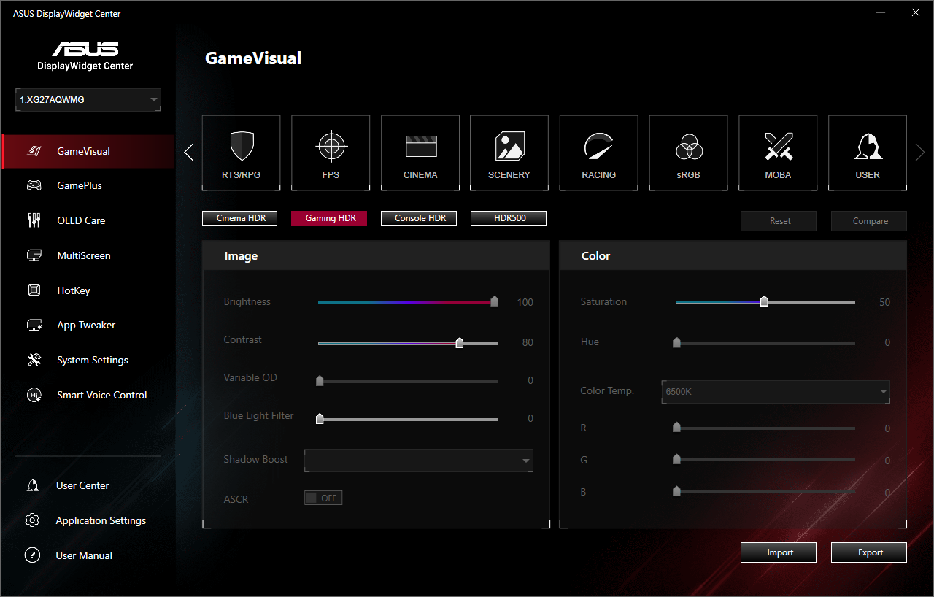Select the FPS crosshair mode icon
The image size is (934, 597).
(x=331, y=153)
